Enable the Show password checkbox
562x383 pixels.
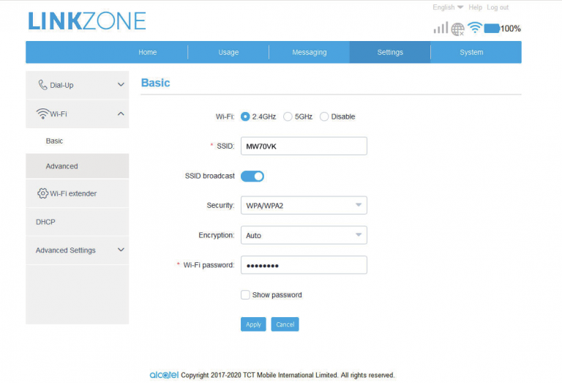pyautogui.click(x=245, y=295)
